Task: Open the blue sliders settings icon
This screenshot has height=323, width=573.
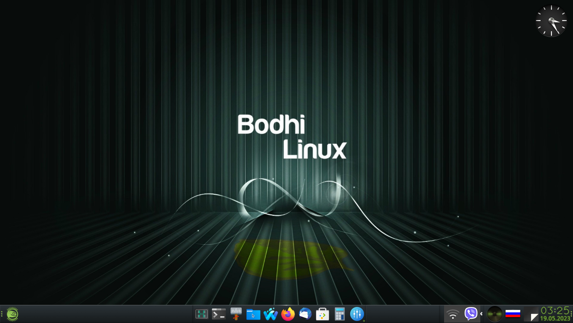Action: click(x=357, y=314)
